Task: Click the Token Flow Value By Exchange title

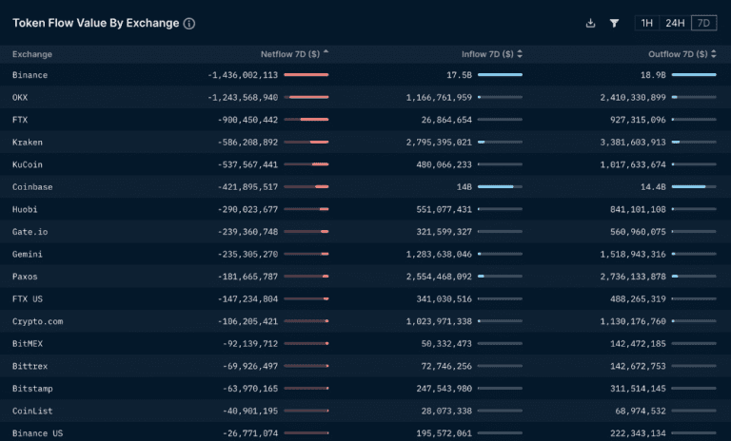Action: tap(95, 23)
